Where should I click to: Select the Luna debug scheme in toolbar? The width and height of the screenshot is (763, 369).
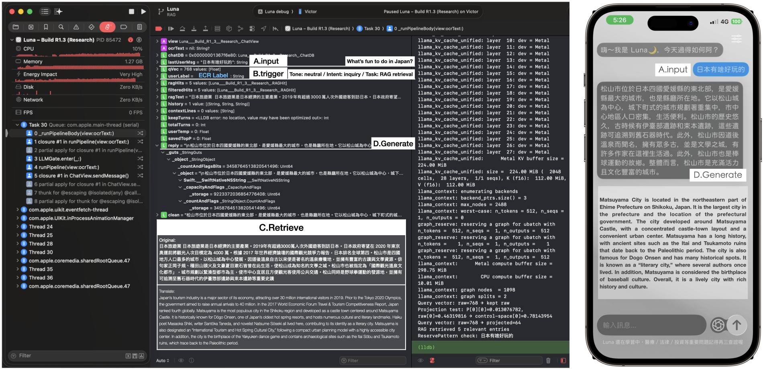[x=276, y=12]
